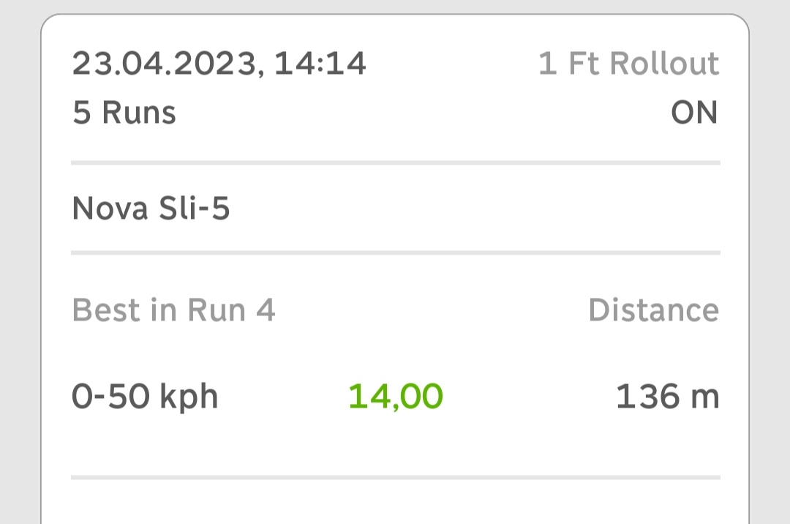Image resolution: width=790 pixels, height=524 pixels.
Task: Open the Nova Sli-5 vehicle name
Action: [151, 210]
